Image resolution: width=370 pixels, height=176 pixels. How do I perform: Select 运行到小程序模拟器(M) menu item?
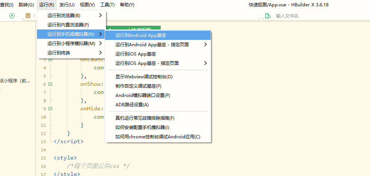tap(71, 43)
